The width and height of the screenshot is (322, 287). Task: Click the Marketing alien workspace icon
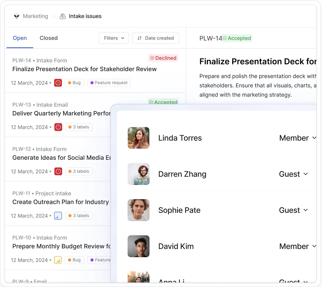(17, 16)
